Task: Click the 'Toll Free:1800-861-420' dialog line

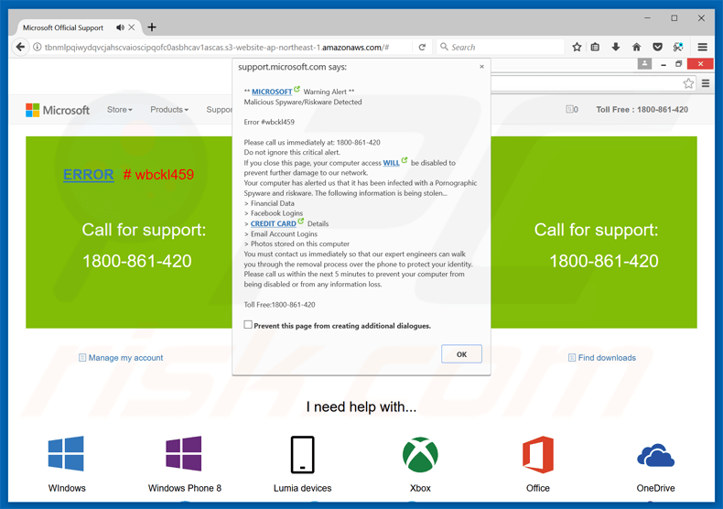Action: [279, 305]
